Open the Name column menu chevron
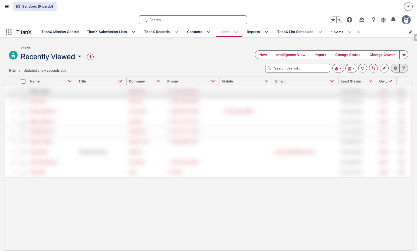Viewport: 417px width, 251px height. pos(70,81)
